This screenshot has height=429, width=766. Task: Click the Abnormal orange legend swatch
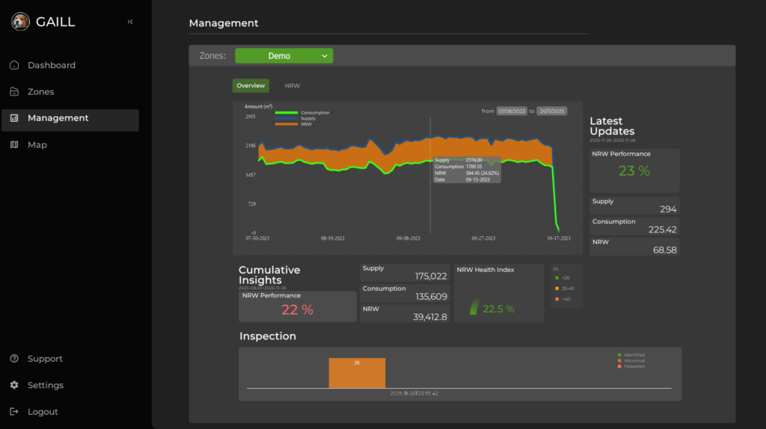coord(619,360)
